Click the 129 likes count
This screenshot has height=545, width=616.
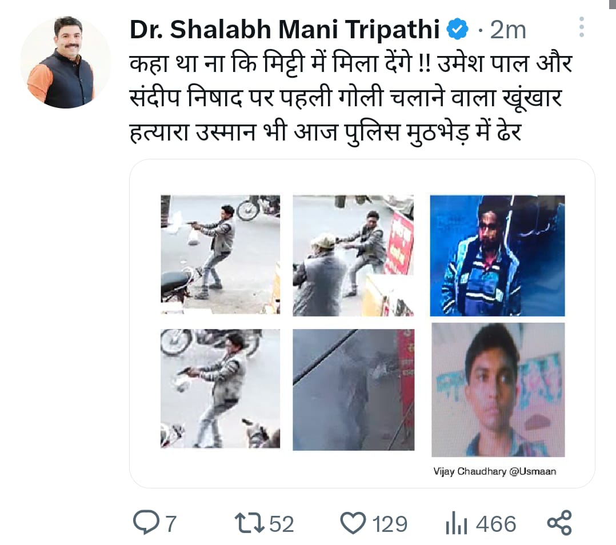tap(390, 524)
